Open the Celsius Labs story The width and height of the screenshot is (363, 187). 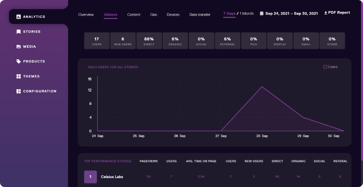click(112, 177)
